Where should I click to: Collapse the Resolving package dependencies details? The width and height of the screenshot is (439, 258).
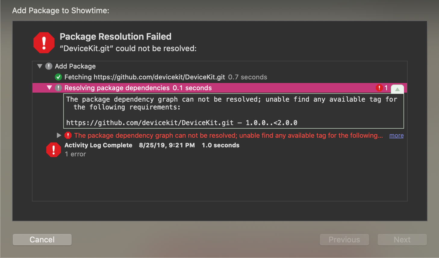[x=49, y=88]
